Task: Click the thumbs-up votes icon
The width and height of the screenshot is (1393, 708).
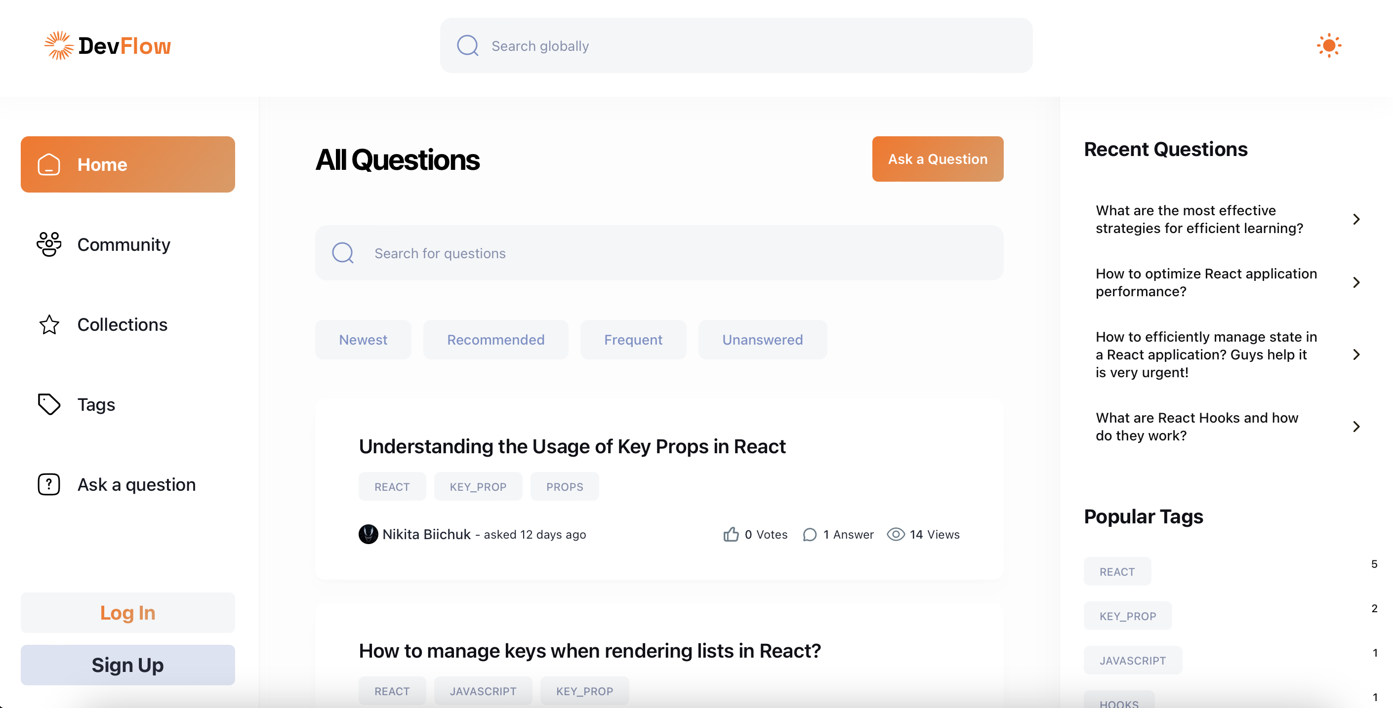Action: coord(731,534)
